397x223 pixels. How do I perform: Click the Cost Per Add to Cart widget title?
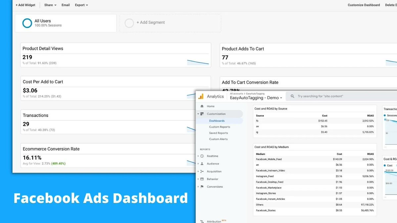point(43,82)
